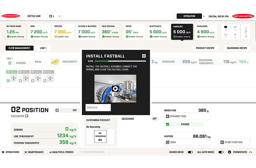Click the Heat and Control logo at right
The height and width of the screenshot is (168, 256).
(243, 16)
